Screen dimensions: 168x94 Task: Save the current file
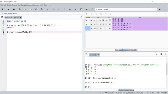(14, 9)
